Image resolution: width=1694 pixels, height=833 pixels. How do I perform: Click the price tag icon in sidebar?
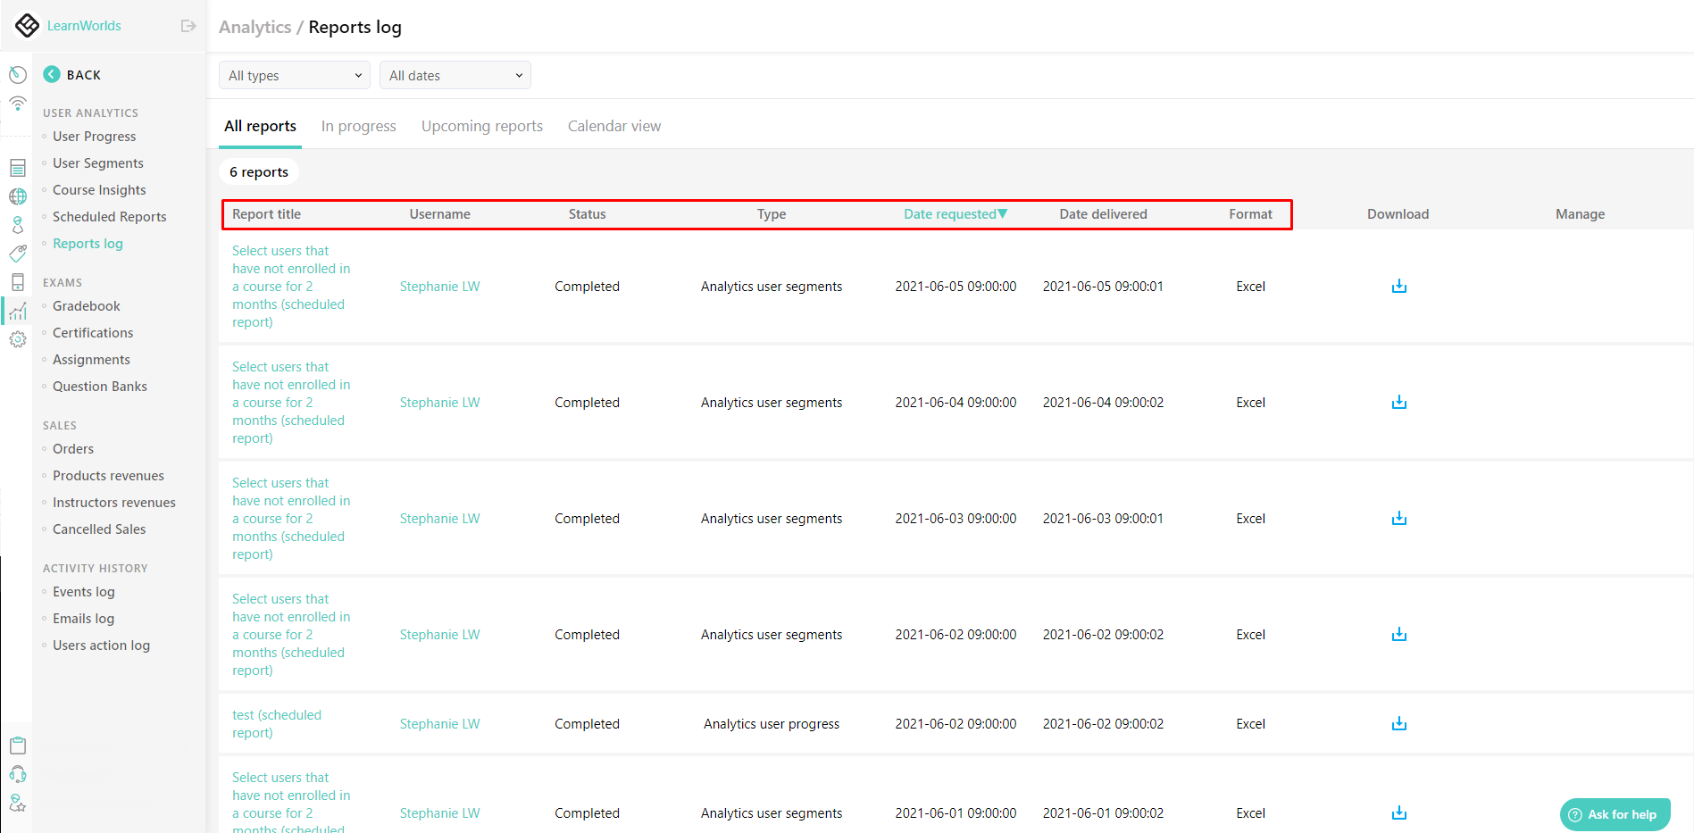17,254
